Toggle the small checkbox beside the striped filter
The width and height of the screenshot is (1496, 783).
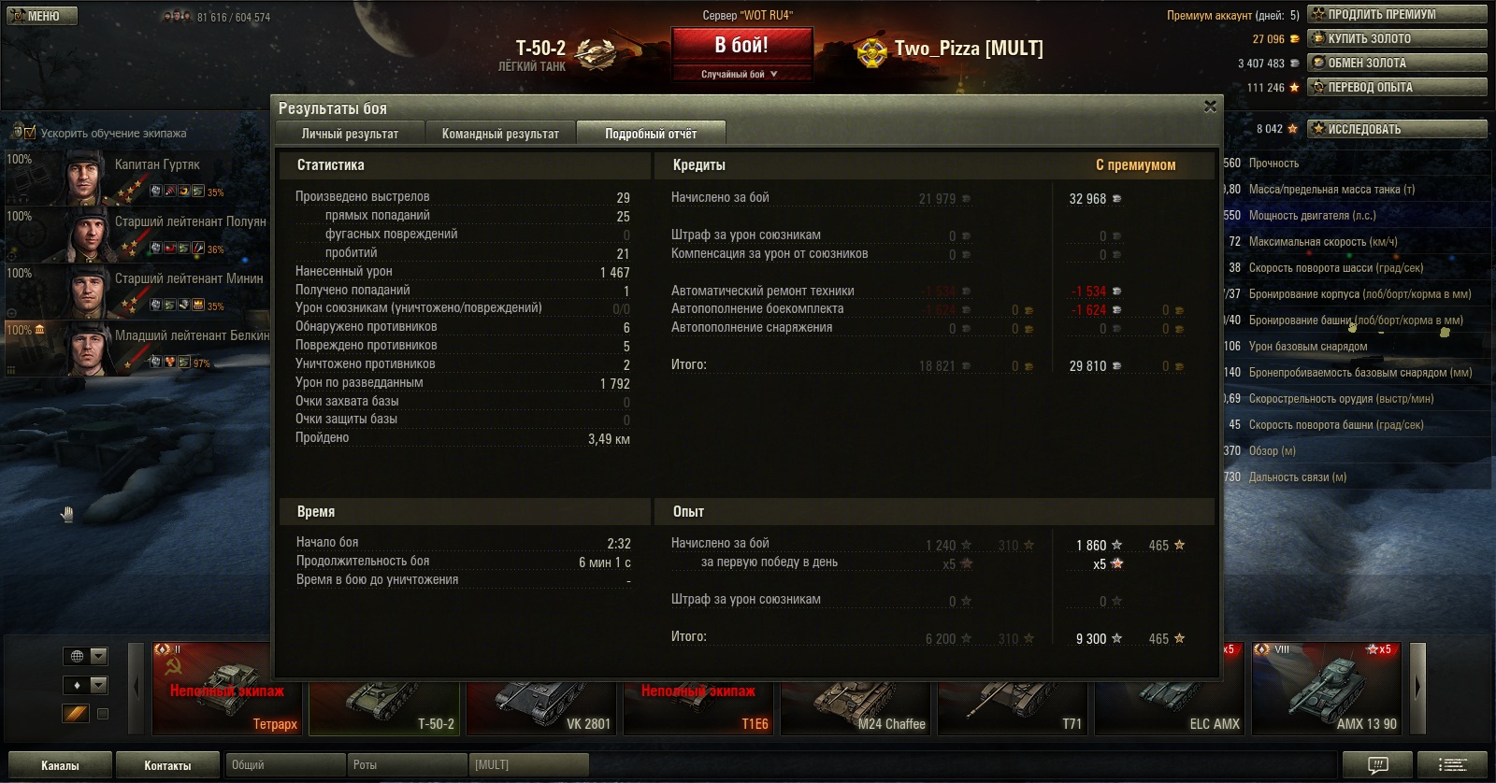click(x=103, y=714)
